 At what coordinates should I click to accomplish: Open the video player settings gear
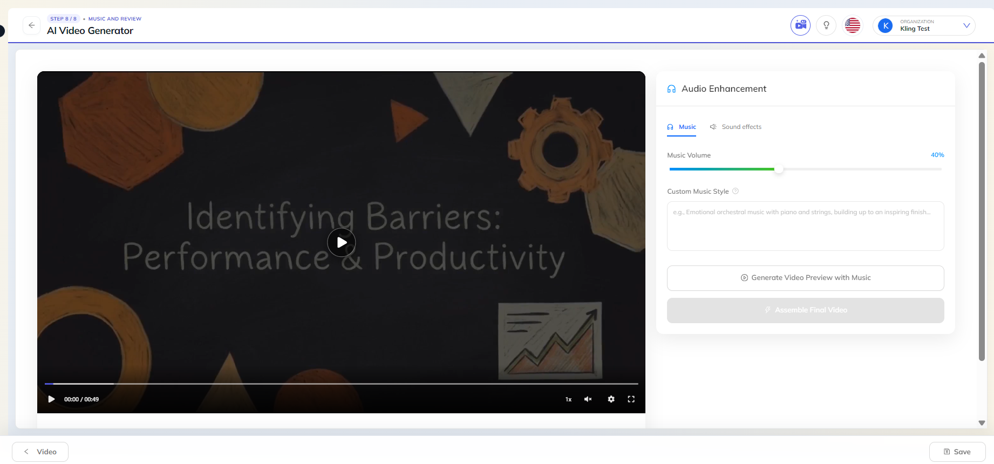tap(611, 399)
